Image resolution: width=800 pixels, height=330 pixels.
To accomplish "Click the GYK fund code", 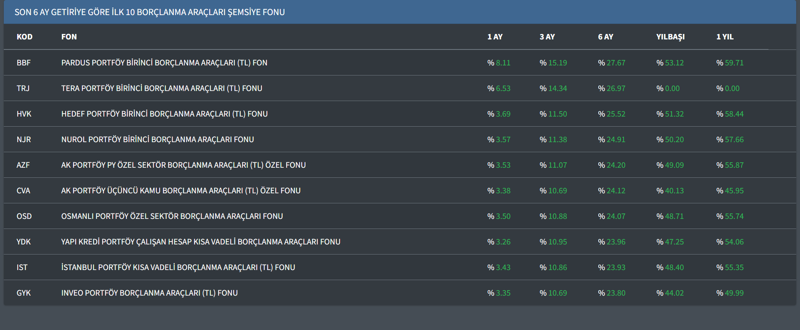I will pyautogui.click(x=24, y=293).
